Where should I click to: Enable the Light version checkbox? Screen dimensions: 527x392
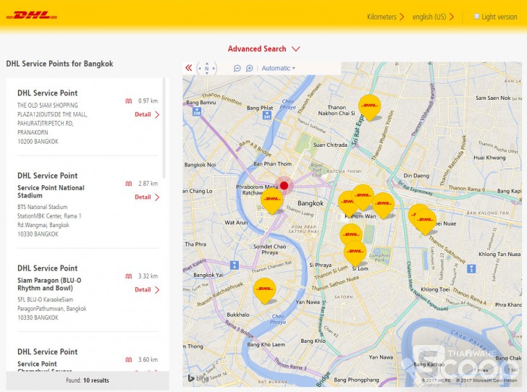tap(476, 17)
